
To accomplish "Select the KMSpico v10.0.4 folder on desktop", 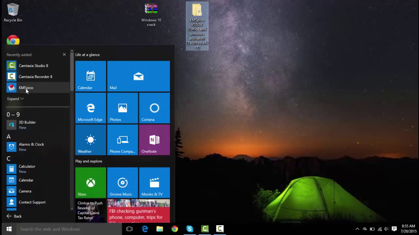I will 197,26.
